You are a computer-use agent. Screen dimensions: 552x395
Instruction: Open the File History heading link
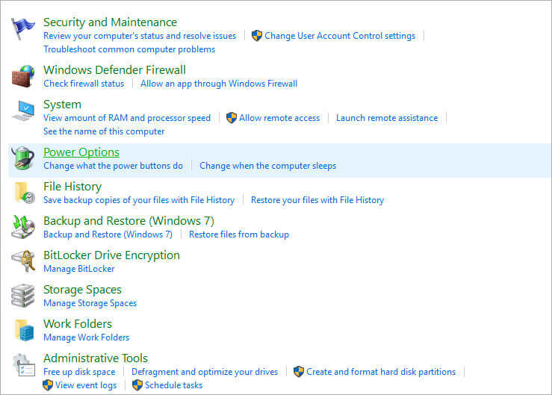point(72,186)
